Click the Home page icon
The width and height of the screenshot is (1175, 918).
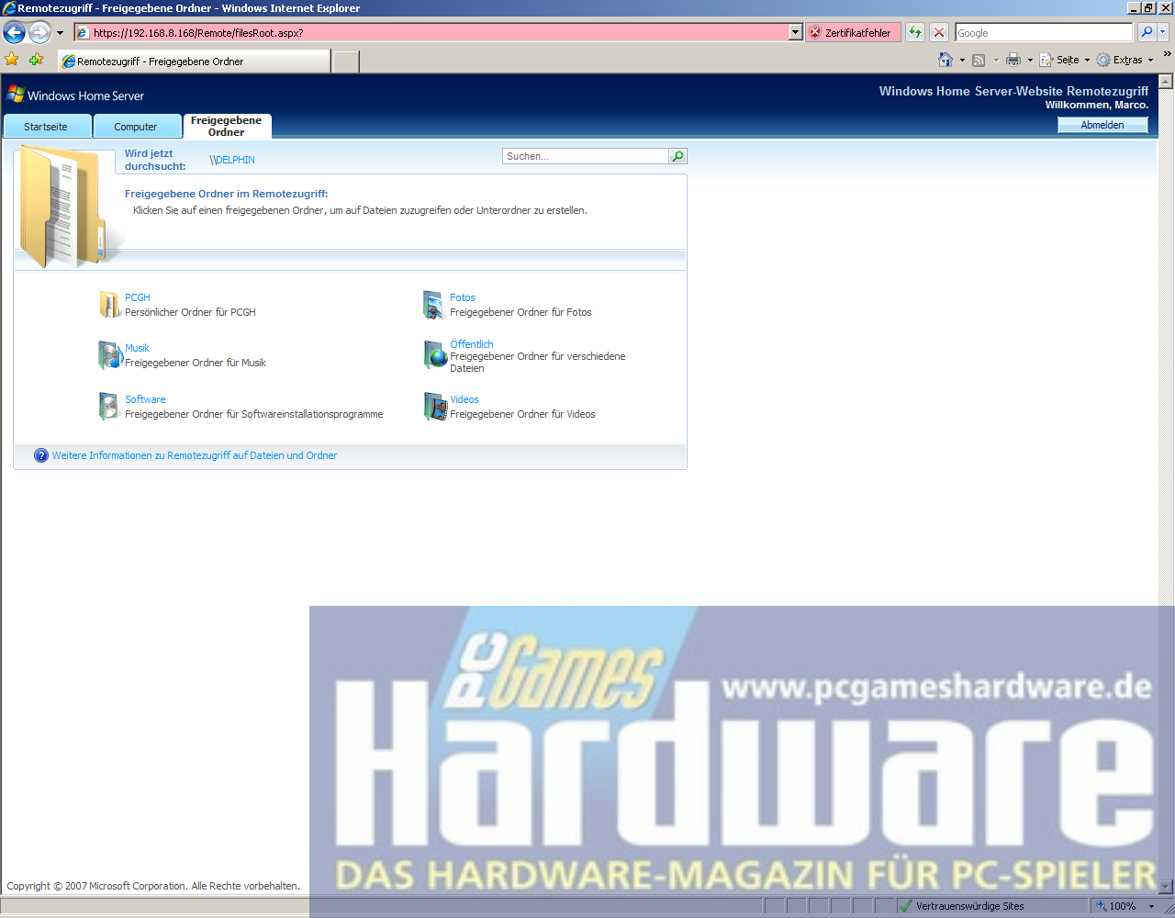click(x=946, y=60)
